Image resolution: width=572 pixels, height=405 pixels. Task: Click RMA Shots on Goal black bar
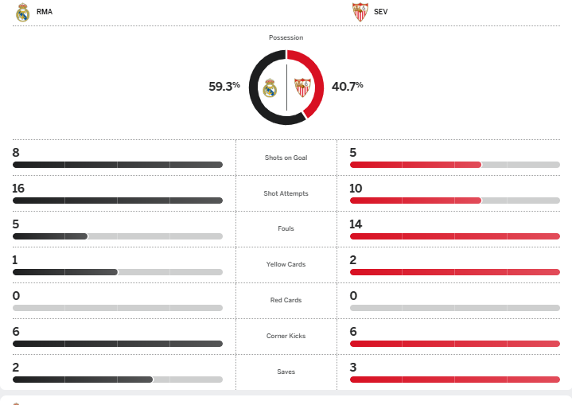pyautogui.click(x=118, y=165)
